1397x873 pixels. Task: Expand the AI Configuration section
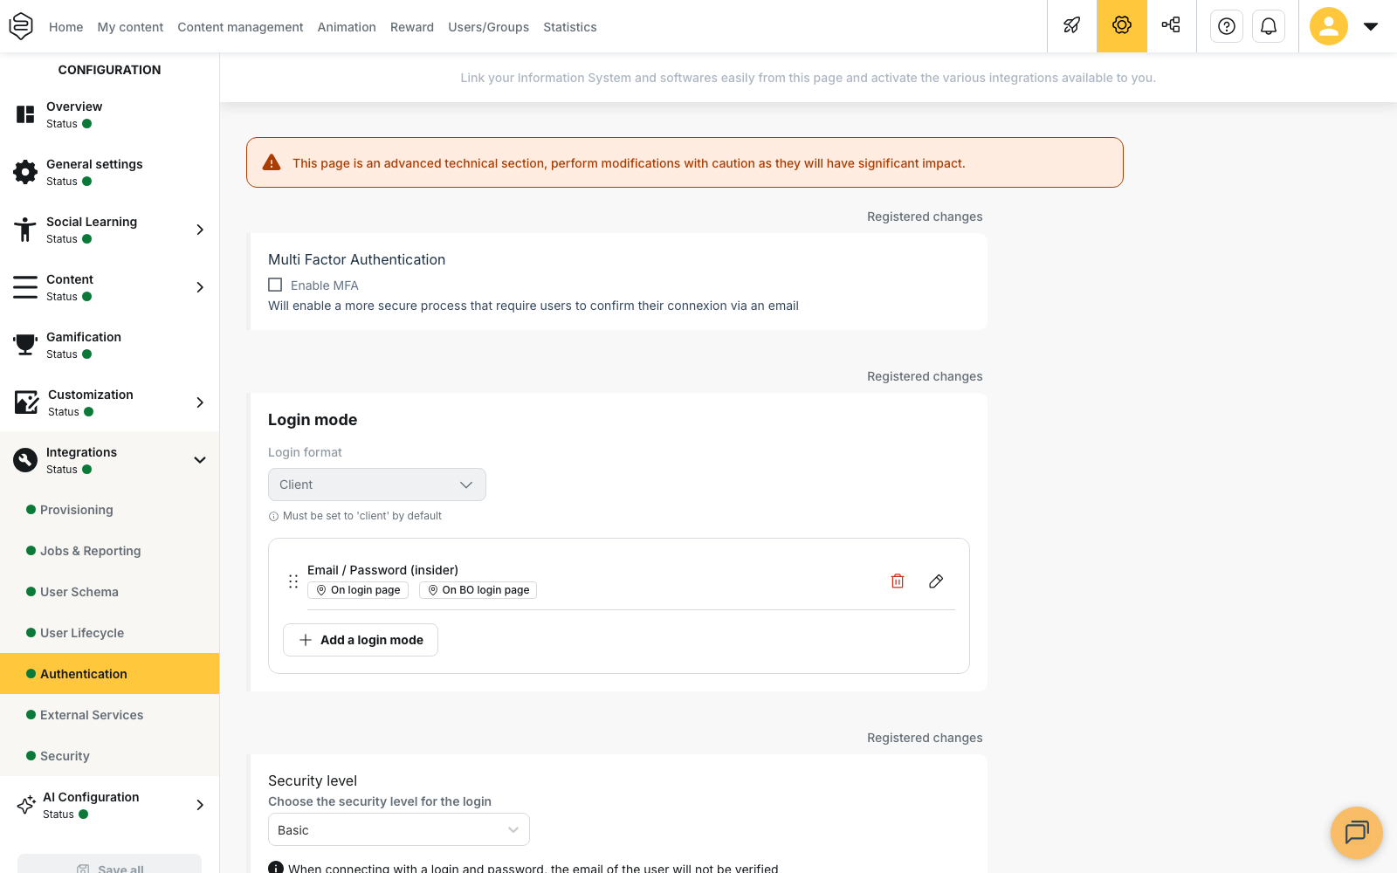click(x=200, y=805)
